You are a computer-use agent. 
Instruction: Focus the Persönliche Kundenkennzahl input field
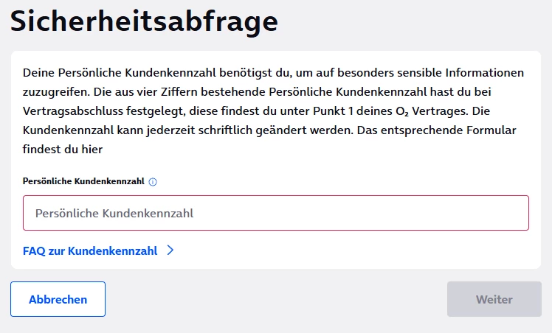[275, 213]
